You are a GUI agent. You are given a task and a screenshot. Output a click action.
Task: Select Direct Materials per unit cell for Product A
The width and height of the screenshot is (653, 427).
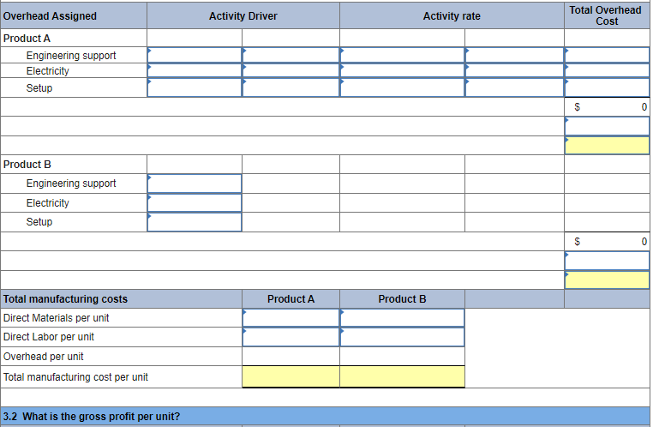[x=291, y=318]
